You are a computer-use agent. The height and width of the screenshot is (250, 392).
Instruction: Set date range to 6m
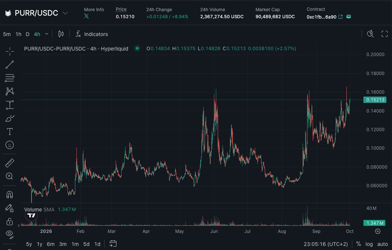point(51,244)
